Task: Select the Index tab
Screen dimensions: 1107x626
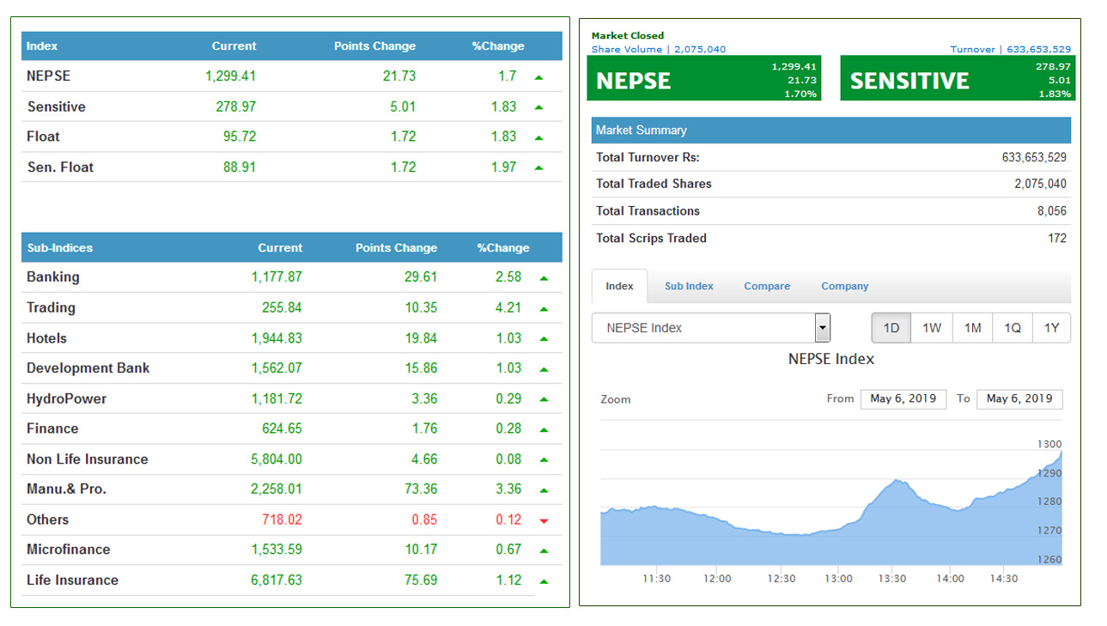Action: [619, 286]
